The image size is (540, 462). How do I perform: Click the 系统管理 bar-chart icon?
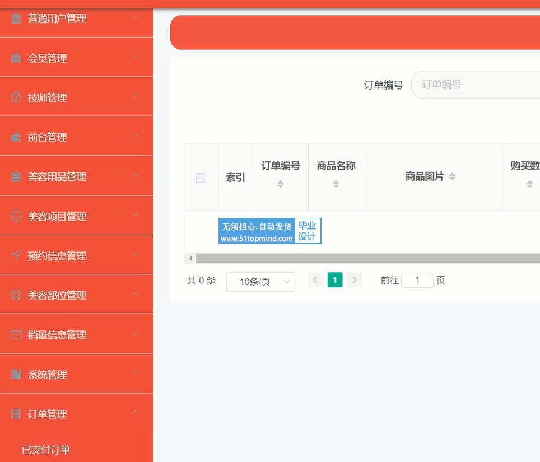(16, 374)
